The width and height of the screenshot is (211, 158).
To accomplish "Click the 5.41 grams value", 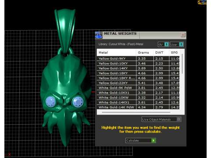I will click(x=142, y=83).
